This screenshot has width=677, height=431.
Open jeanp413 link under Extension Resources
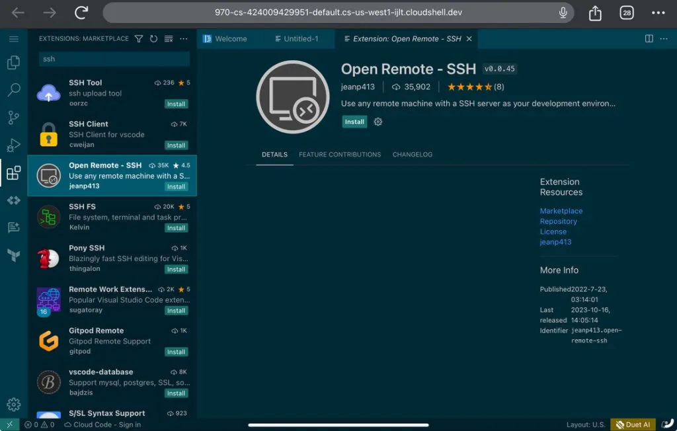click(555, 242)
